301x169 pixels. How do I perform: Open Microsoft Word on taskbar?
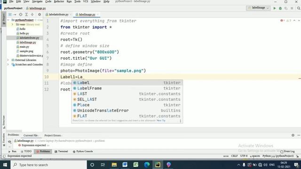coord(125,165)
